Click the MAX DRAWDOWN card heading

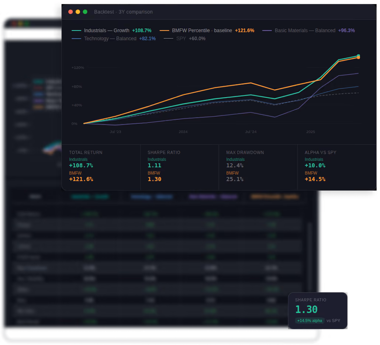pyautogui.click(x=245, y=153)
